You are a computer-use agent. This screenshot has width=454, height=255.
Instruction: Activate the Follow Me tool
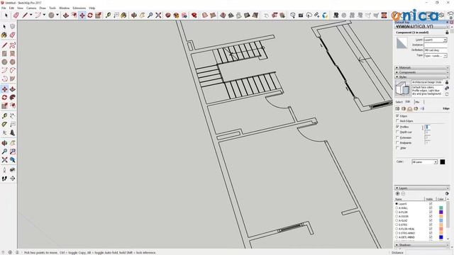coord(13,98)
